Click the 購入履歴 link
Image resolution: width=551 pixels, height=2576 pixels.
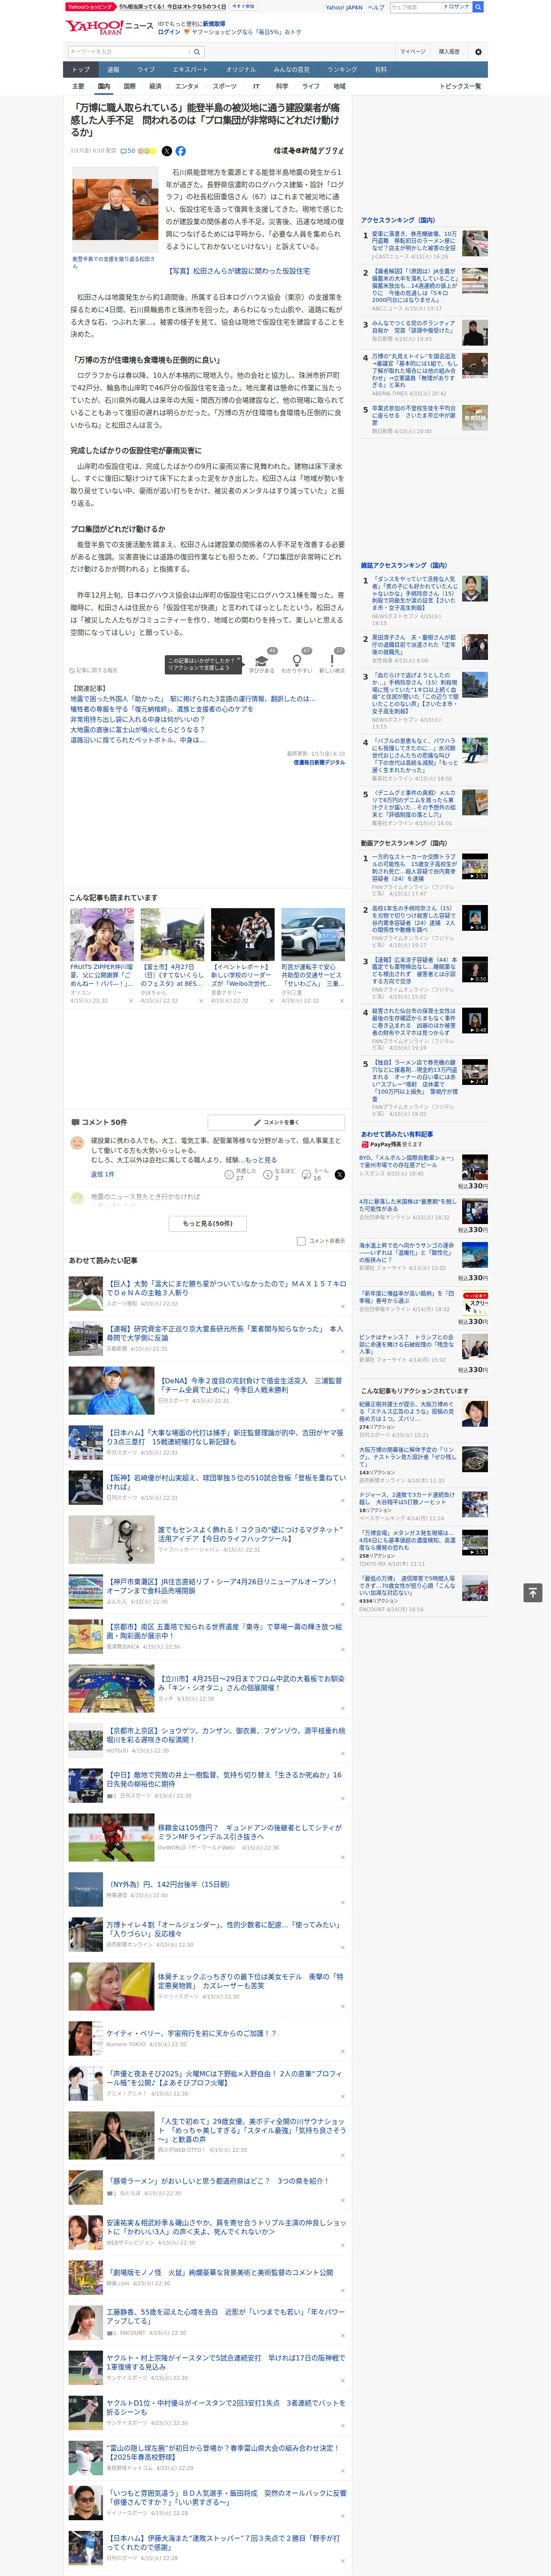click(x=449, y=52)
